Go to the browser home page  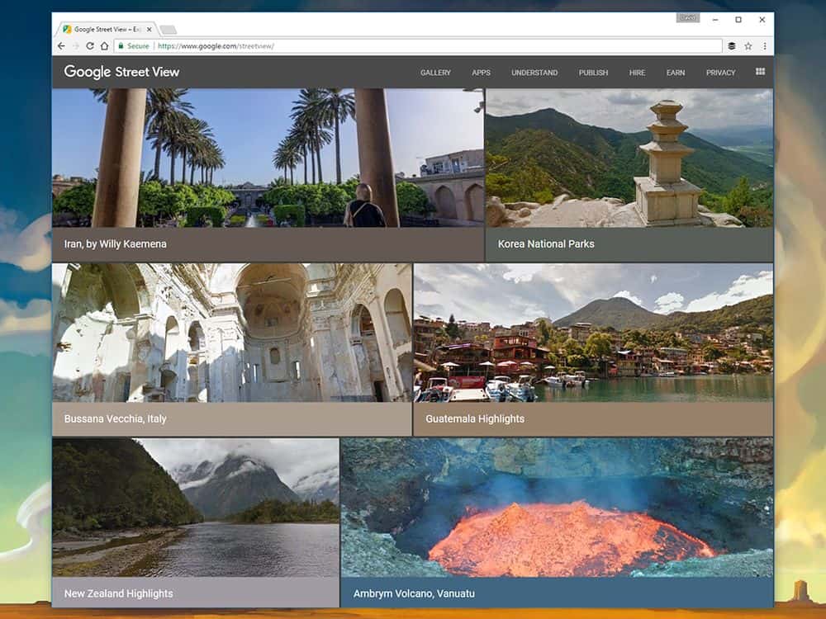104,46
